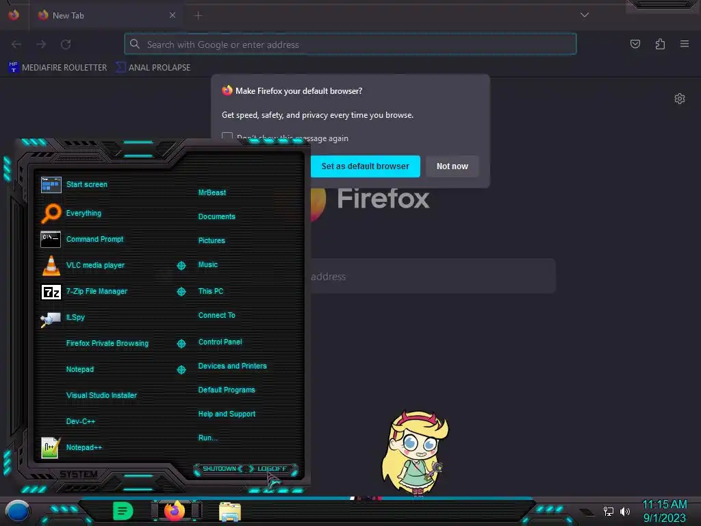701x526 pixels.
Task: Select the New Tab tab
Action: tap(107, 15)
